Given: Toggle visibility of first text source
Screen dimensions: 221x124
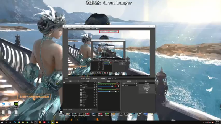Looking at the screenshot, I should (x=94, y=83).
